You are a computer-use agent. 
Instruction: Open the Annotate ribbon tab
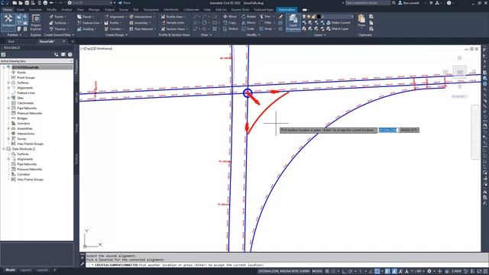[35, 10]
